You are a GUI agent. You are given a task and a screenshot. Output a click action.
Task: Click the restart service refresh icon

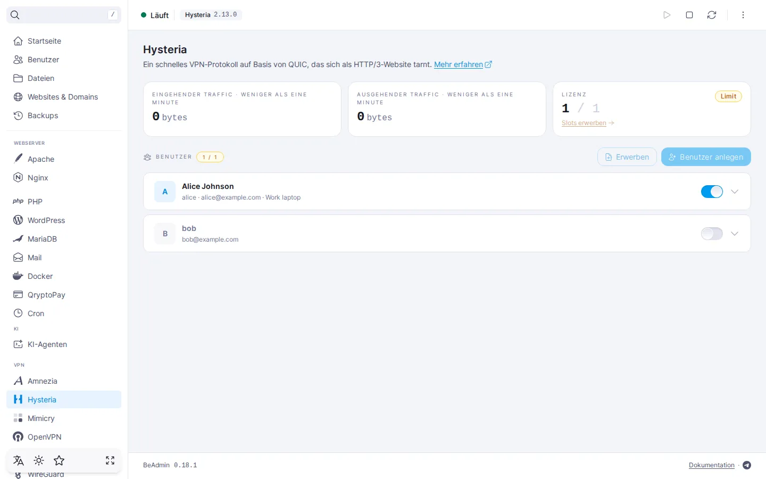(x=712, y=15)
